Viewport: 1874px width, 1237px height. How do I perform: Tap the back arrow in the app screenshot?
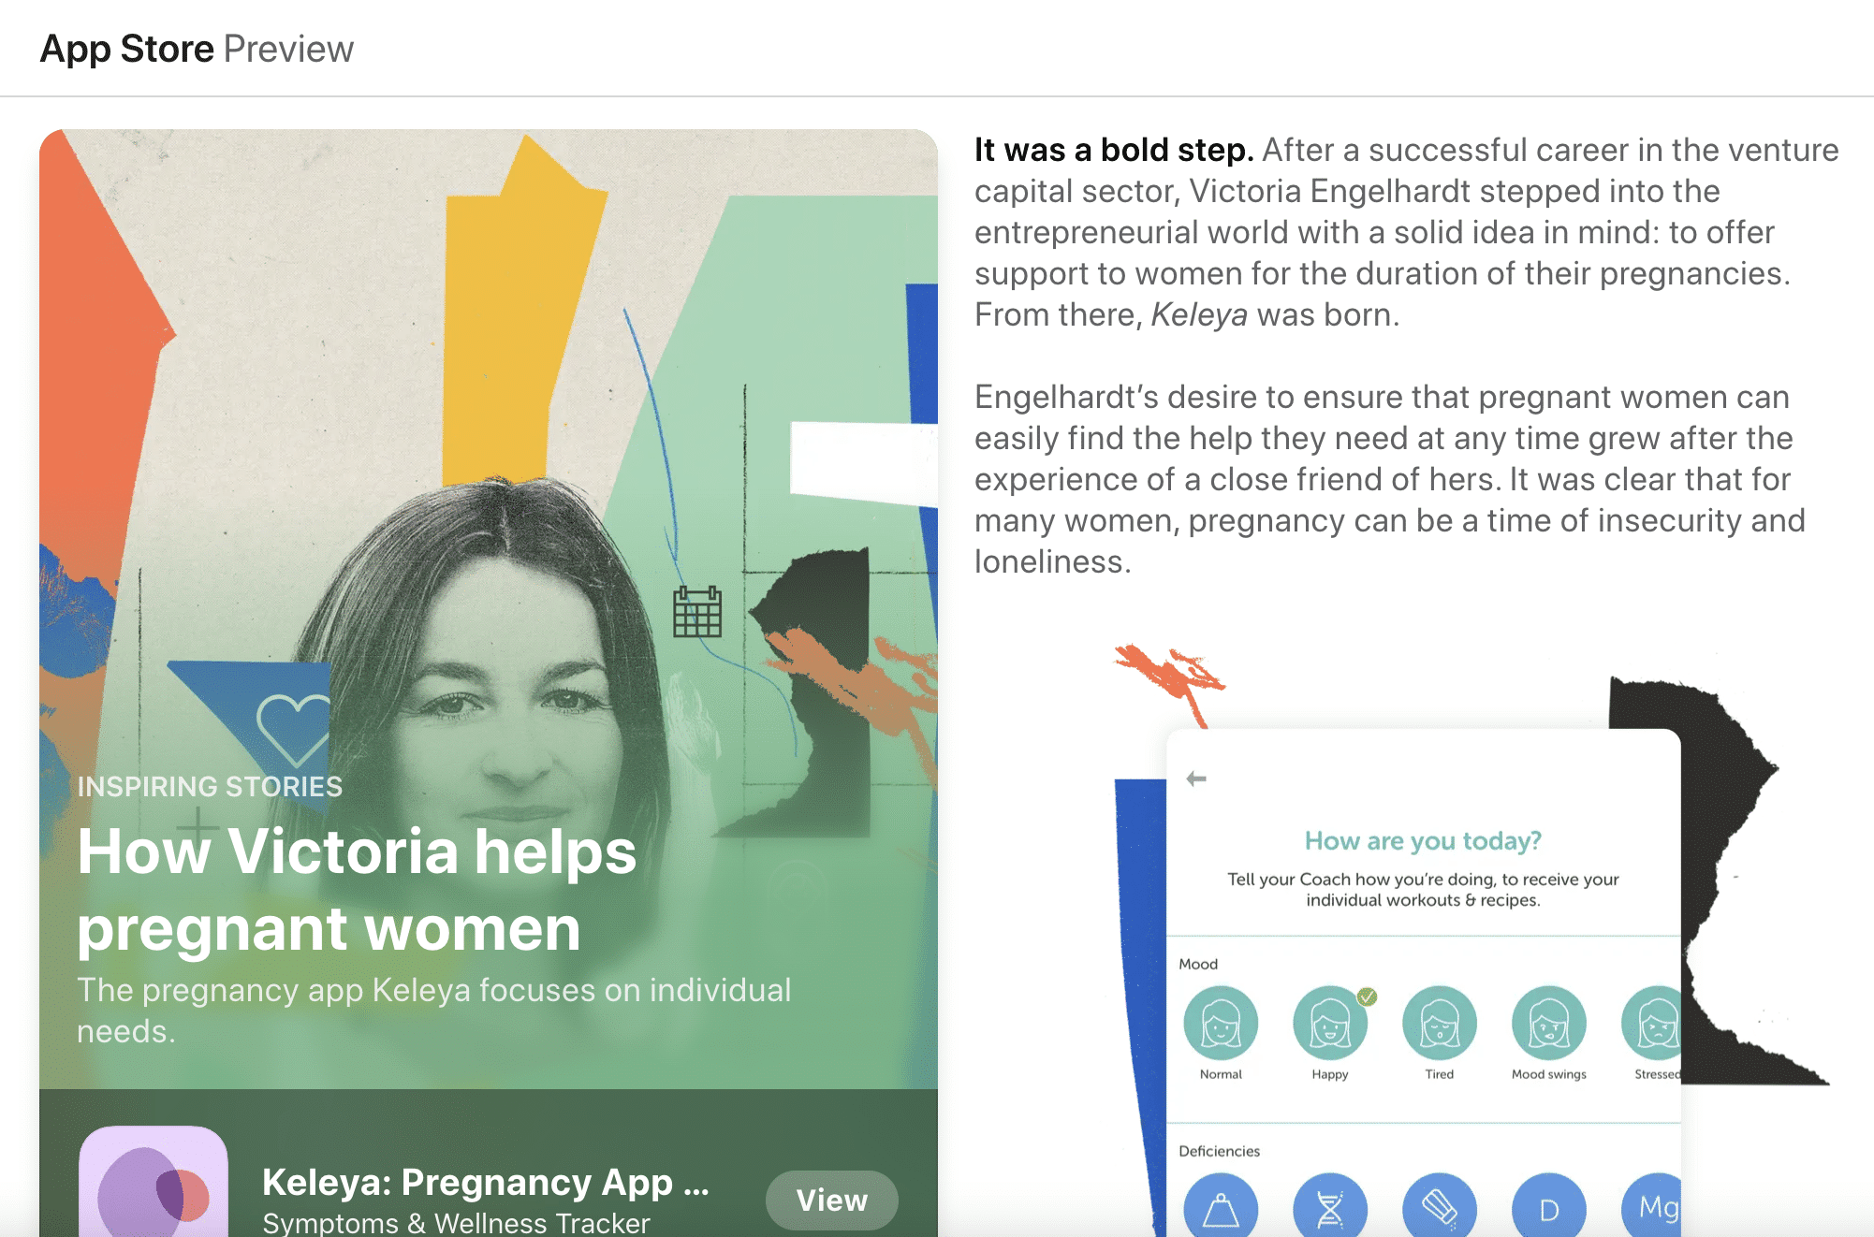tap(1196, 779)
